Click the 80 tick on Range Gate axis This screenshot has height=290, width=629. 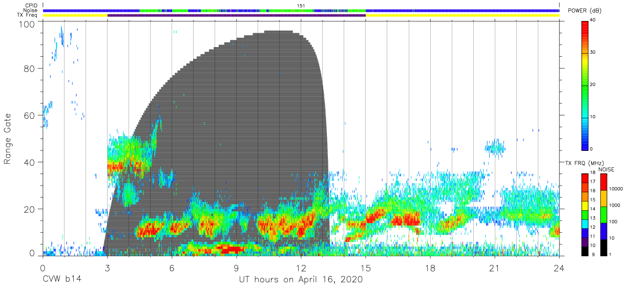(x=29, y=69)
